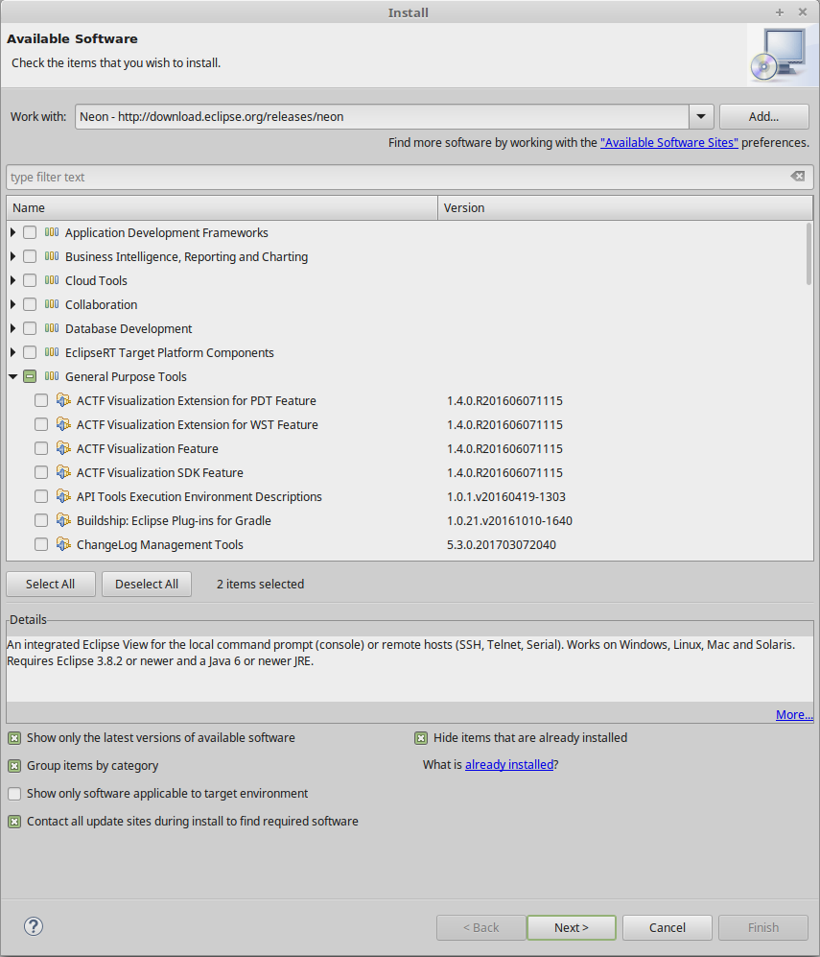Click the Database Development category icon
Viewport: 820px width, 957px height.
52,328
